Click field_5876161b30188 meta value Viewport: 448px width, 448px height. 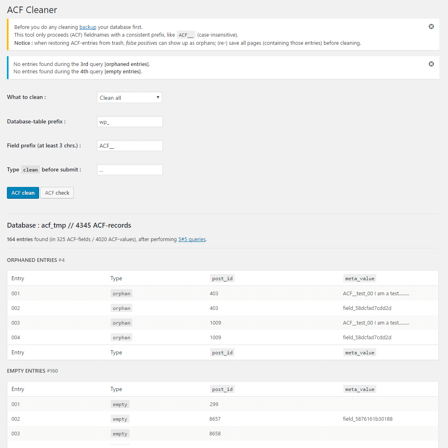click(368, 419)
